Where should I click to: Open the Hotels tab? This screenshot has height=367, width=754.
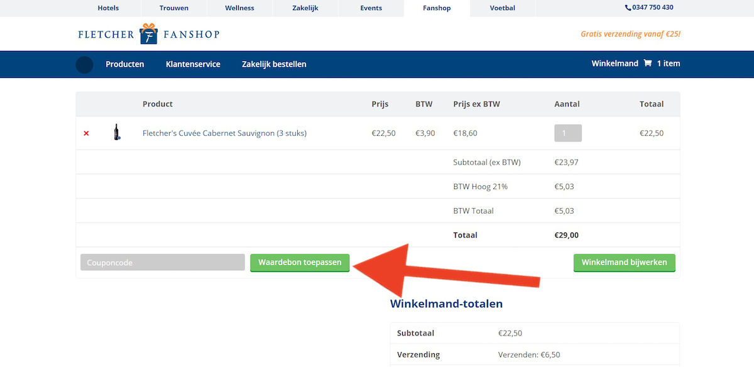click(x=108, y=8)
